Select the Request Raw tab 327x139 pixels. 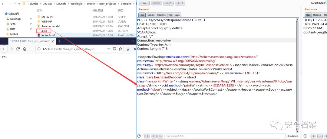coord(142,15)
